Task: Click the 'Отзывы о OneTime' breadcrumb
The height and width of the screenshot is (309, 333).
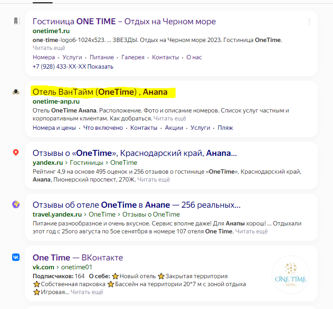Action: (151, 214)
